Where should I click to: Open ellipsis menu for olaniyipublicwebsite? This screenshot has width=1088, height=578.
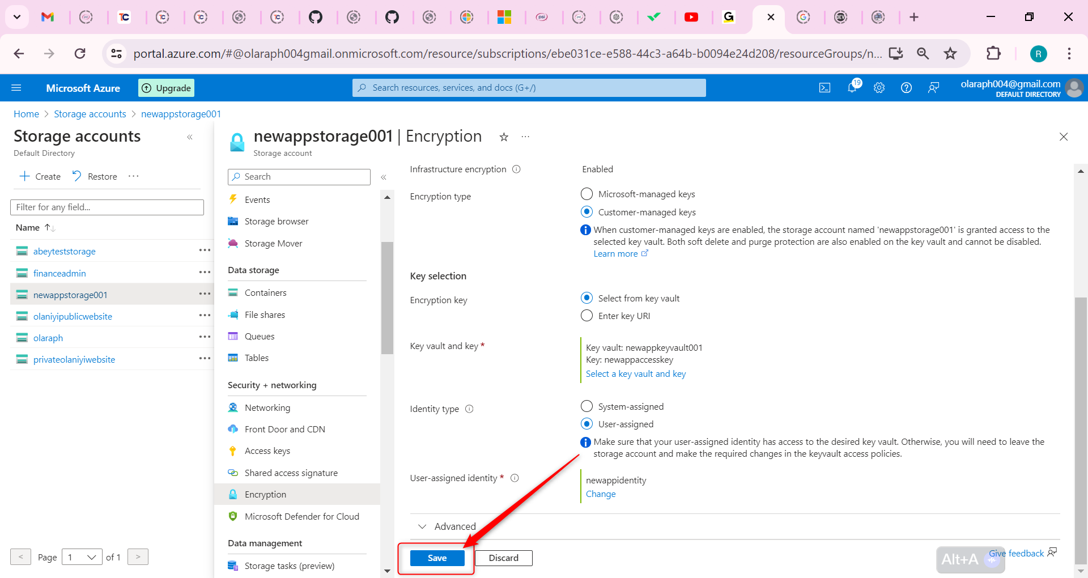[x=205, y=316]
